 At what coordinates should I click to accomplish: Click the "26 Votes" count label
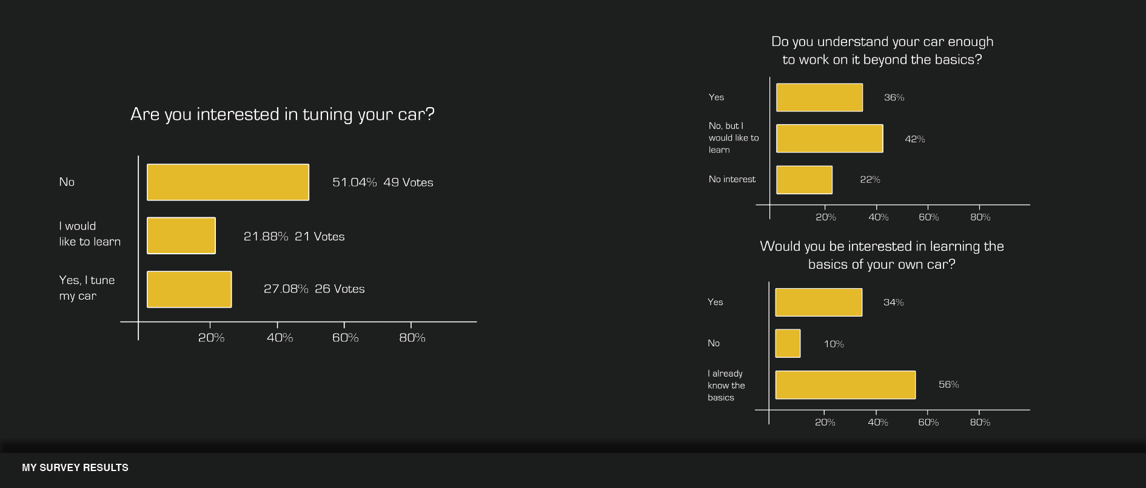(x=340, y=289)
